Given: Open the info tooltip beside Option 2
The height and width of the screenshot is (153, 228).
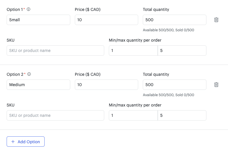Looking at the screenshot, I should pyautogui.click(x=29, y=74).
